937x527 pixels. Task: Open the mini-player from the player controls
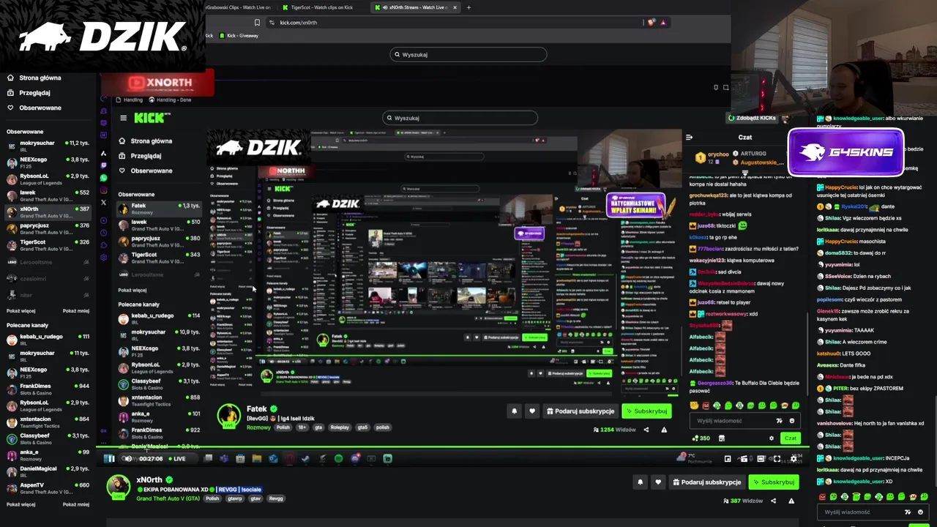click(728, 459)
